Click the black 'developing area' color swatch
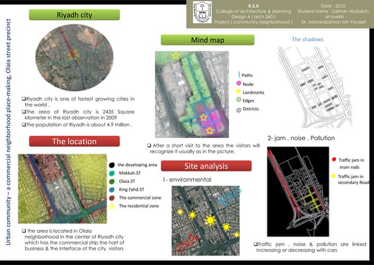Screen dimensions: 374x265 click(x=112, y=166)
